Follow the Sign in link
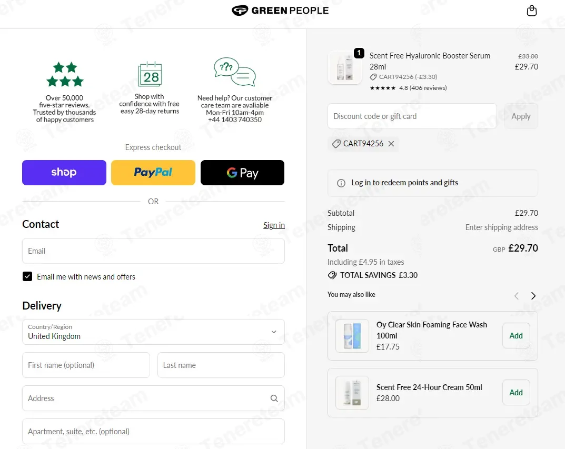The image size is (565, 449). coord(274,225)
